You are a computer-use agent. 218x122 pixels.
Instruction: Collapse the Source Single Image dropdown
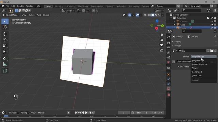pyautogui.click(x=204, y=57)
